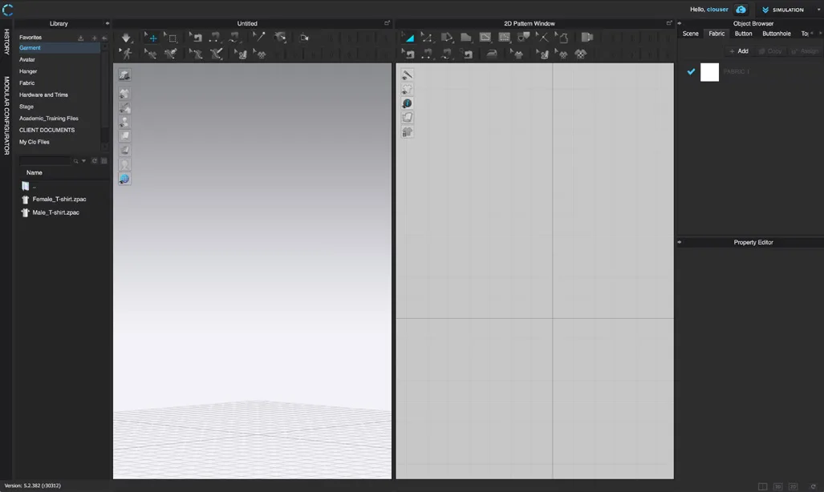Click the download icon beside Favorites

click(81, 38)
